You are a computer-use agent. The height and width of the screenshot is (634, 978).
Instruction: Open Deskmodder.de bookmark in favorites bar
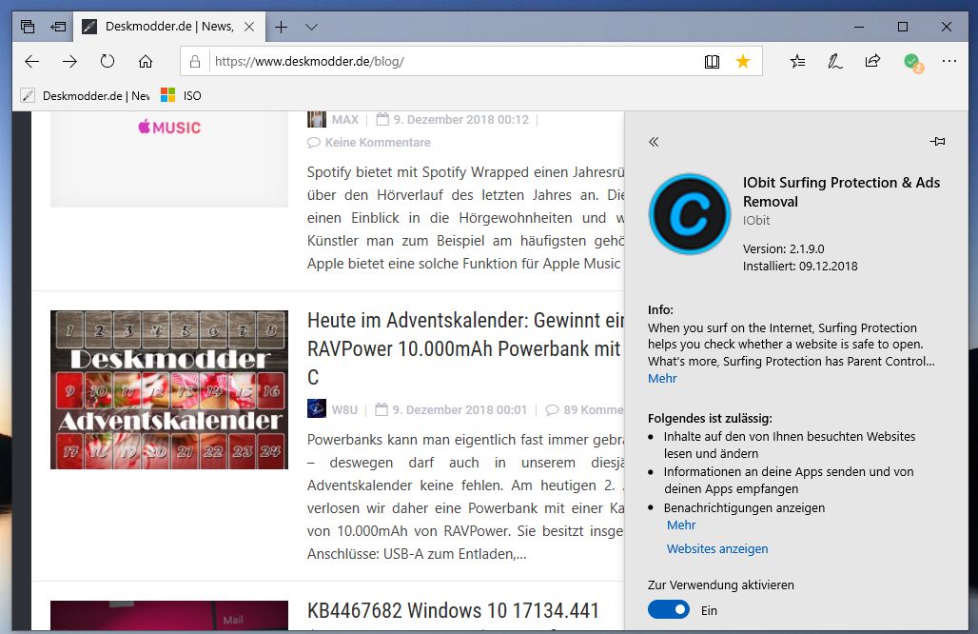(x=86, y=95)
